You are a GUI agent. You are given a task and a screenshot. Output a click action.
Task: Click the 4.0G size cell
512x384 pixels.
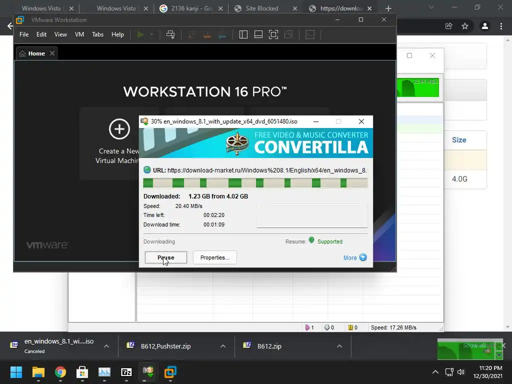pyautogui.click(x=459, y=179)
